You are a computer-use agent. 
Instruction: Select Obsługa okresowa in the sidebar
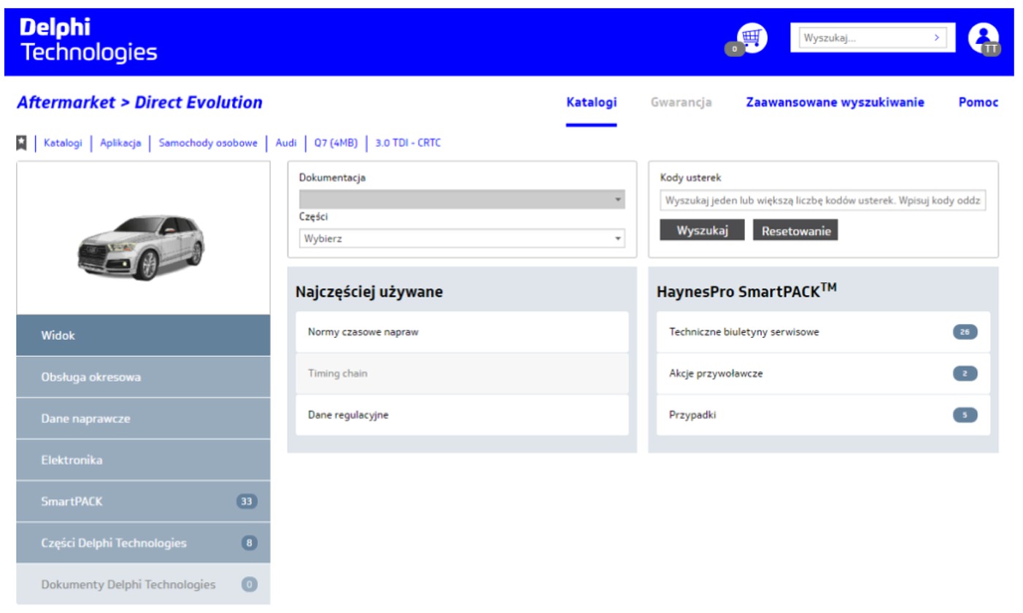point(143,377)
